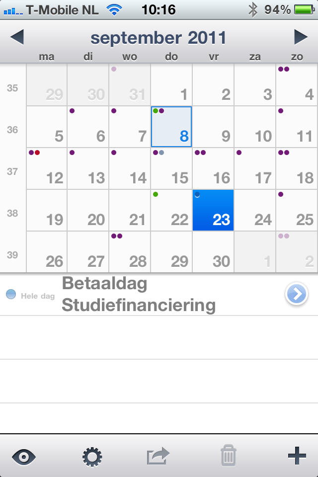The width and height of the screenshot is (318, 477).
Task: Add a new event with plus
Action: click(x=297, y=456)
